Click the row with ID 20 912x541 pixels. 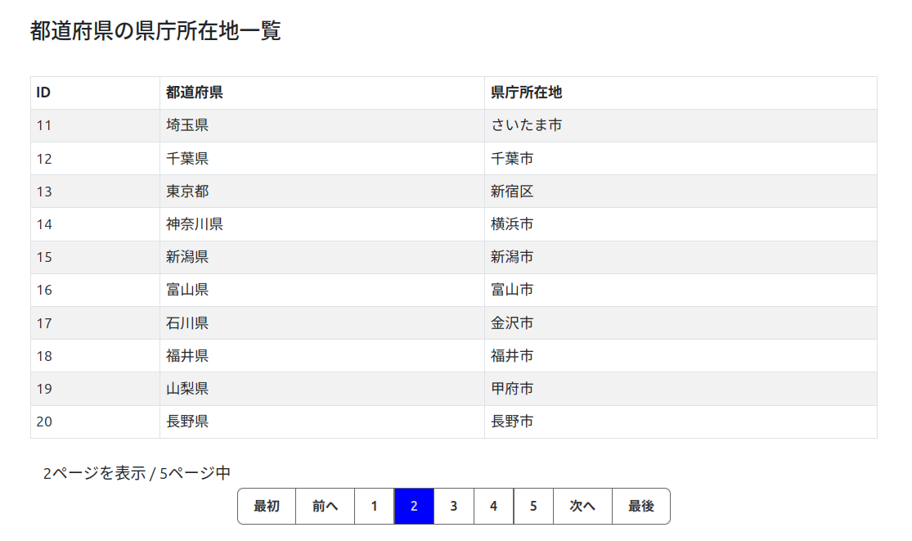coord(44,422)
